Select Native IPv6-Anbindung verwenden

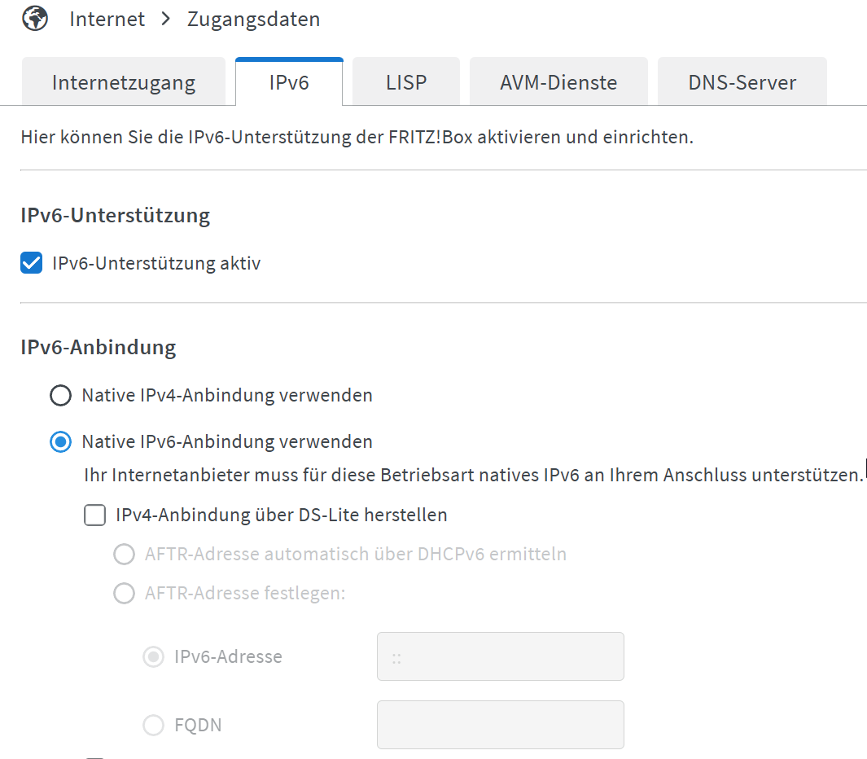pyautogui.click(x=61, y=442)
